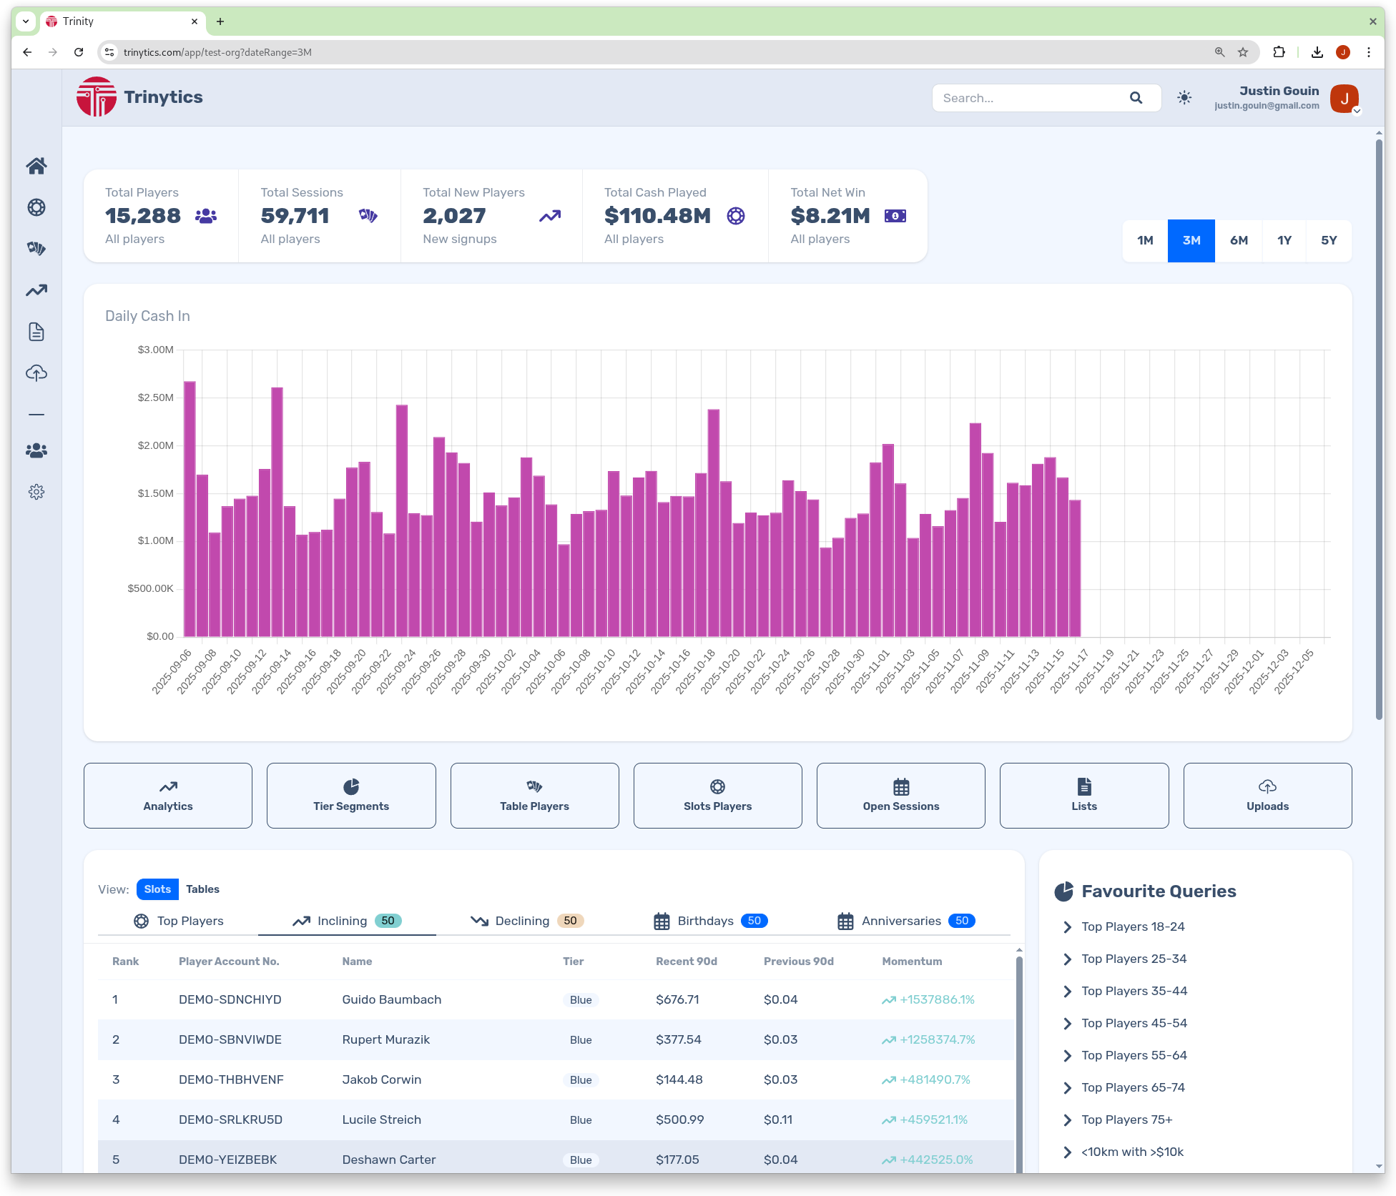Click the 5Y date range button
This screenshot has height=1196, width=1396.
coord(1329,240)
